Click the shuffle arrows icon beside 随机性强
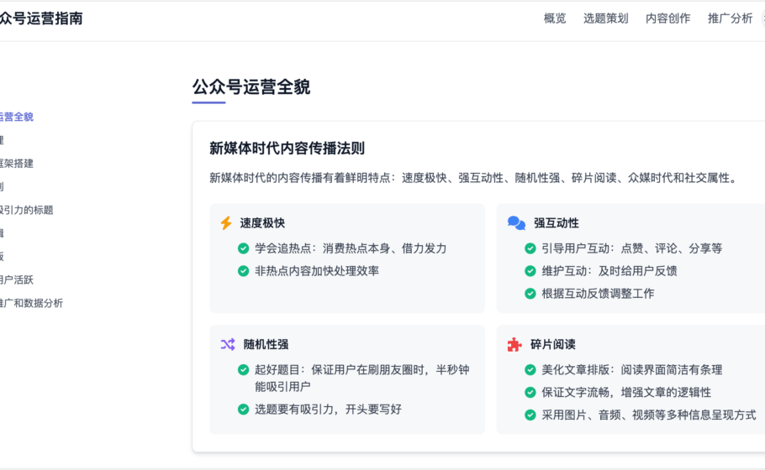Image resolution: width=765 pixels, height=470 pixels. pos(228,344)
